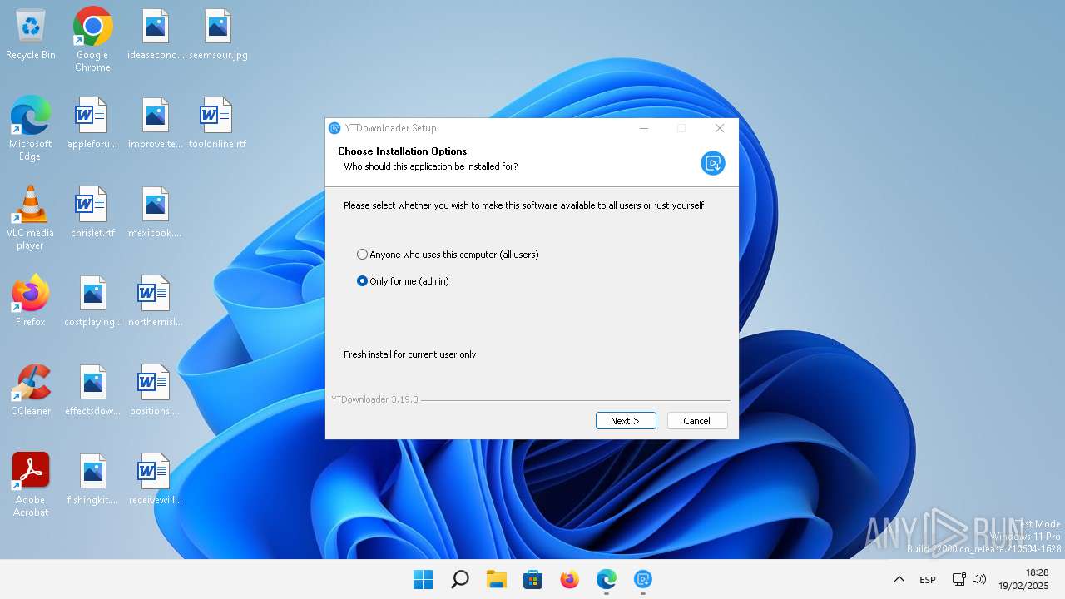The image size is (1065, 599).
Task: Open network status tray icon
Action: coord(958,579)
